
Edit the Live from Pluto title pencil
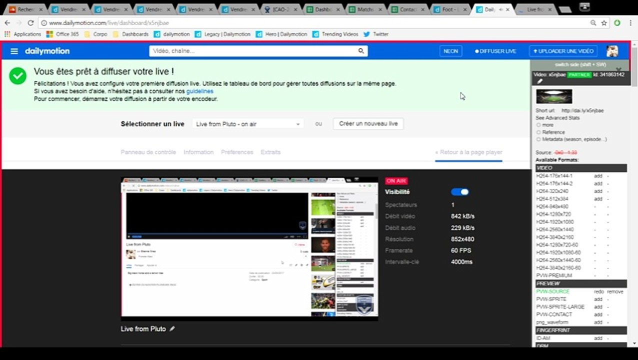click(172, 329)
